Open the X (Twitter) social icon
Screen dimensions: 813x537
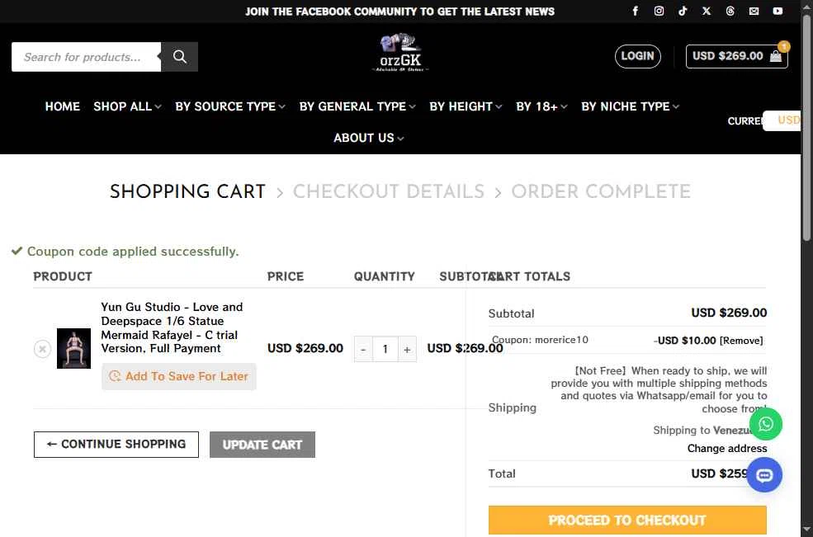[707, 11]
